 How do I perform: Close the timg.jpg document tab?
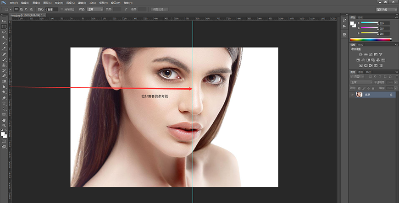[x=43, y=15]
